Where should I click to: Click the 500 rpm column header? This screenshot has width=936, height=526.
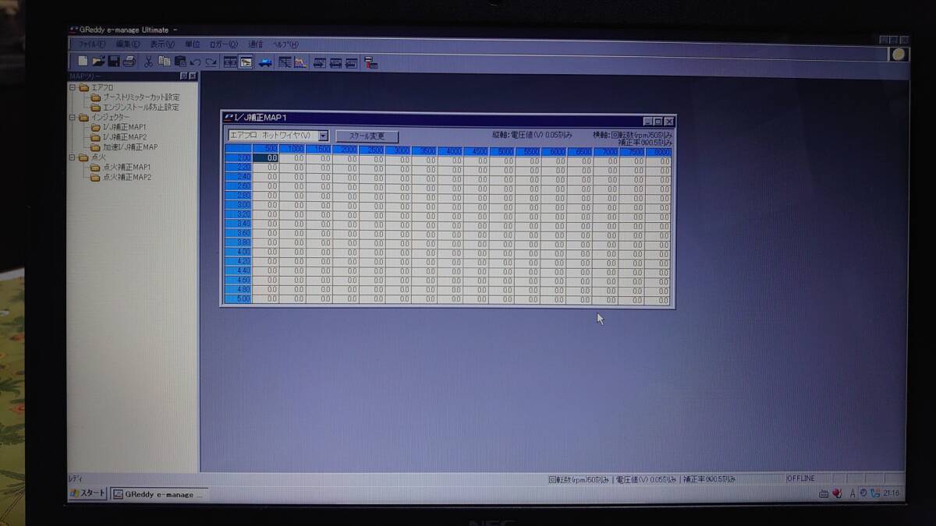266,149
